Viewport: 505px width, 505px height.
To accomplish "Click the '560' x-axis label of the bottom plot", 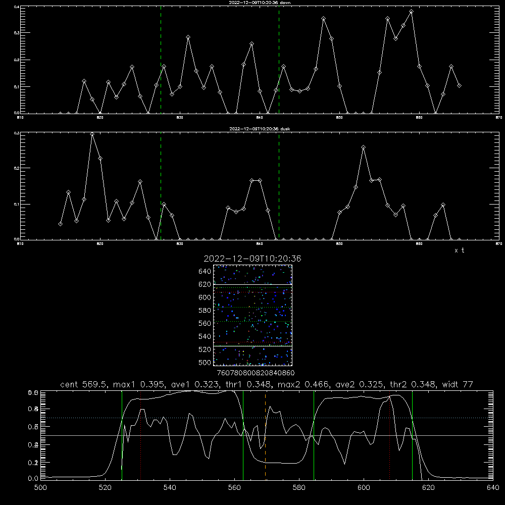I will point(234,487).
